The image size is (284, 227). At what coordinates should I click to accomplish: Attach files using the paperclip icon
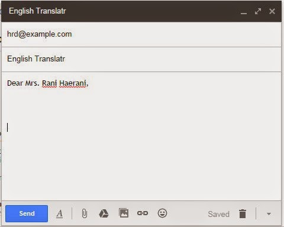pyautogui.click(x=85, y=213)
